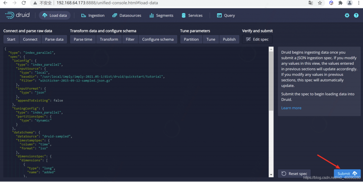Go to the Start step
Viewport: 363px width, 182px height.
[11, 39]
